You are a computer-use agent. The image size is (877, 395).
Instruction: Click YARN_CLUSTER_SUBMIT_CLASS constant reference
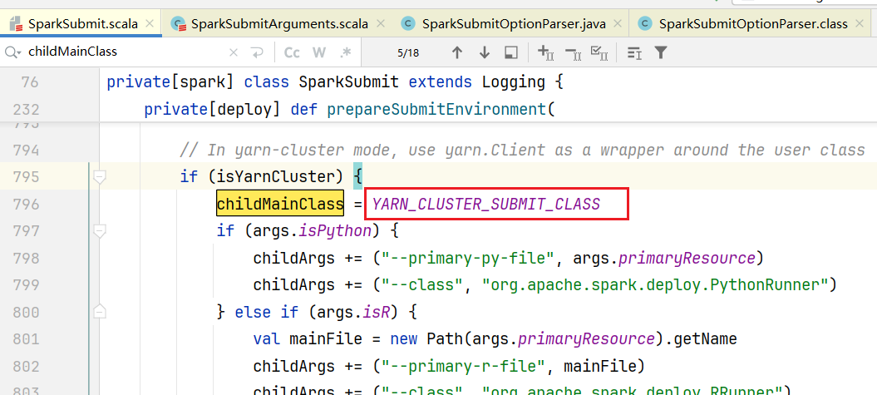coord(486,204)
